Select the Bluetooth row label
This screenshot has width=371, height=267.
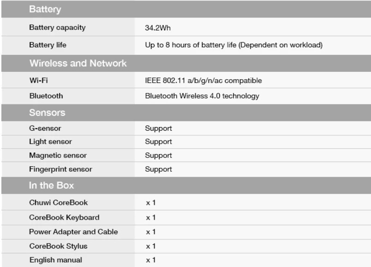point(46,96)
